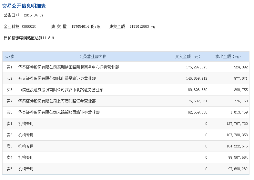Select the turnover amount 3153612803

139,26
